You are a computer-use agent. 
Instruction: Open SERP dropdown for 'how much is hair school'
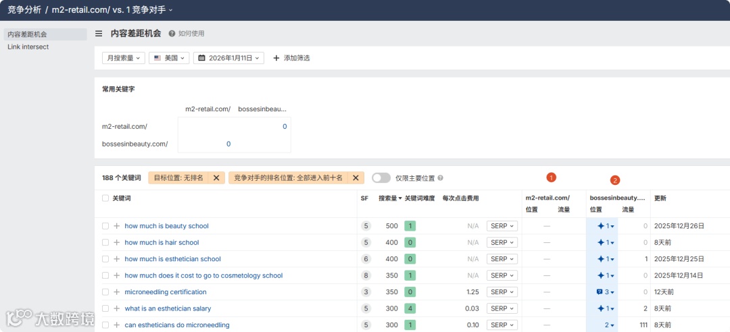coord(502,242)
